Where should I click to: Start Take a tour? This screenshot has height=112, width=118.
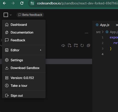pos(24,85)
